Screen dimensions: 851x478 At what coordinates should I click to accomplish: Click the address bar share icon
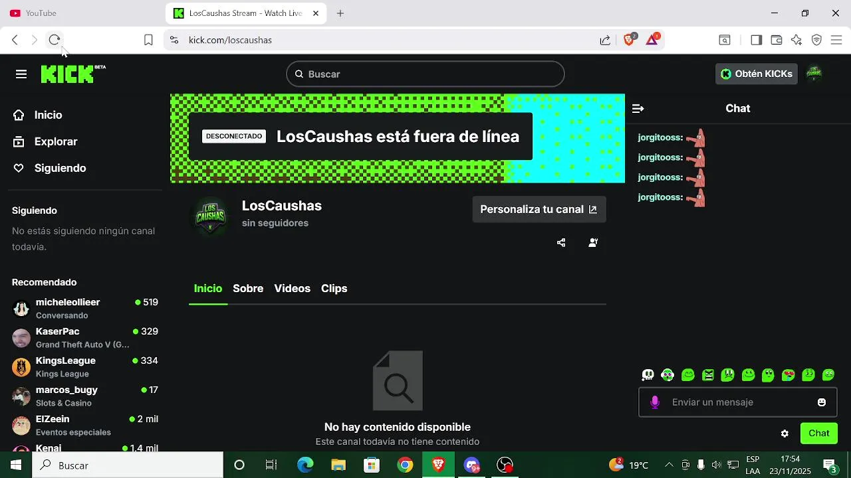(x=605, y=40)
